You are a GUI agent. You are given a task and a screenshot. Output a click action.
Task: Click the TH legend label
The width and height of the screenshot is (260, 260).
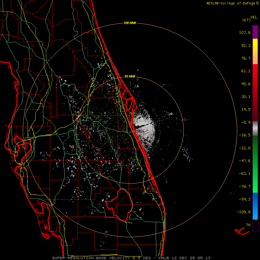click(248, 225)
